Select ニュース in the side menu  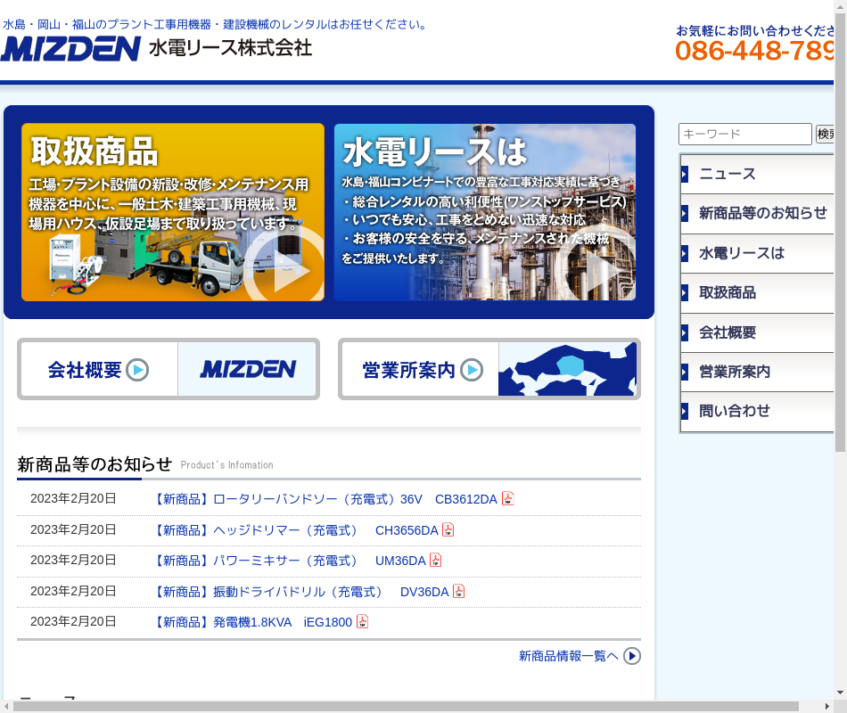[x=758, y=174]
